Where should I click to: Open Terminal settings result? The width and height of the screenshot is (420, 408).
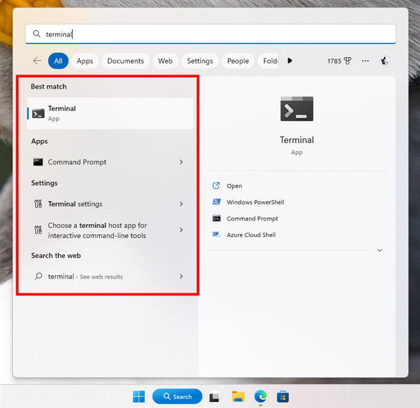110,204
